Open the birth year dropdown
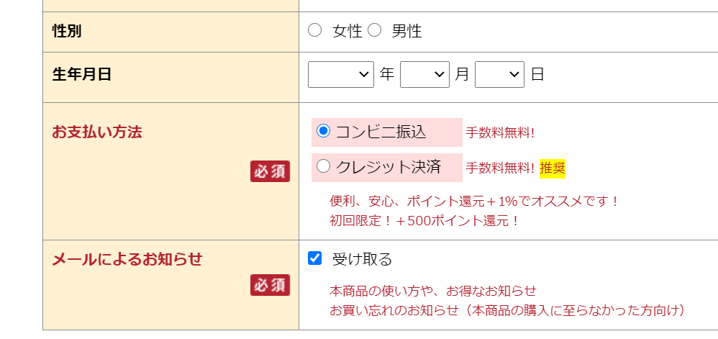The width and height of the screenshot is (718, 339). pos(341,74)
